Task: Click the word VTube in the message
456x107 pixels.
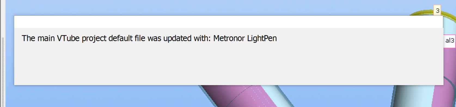Action: (68, 38)
